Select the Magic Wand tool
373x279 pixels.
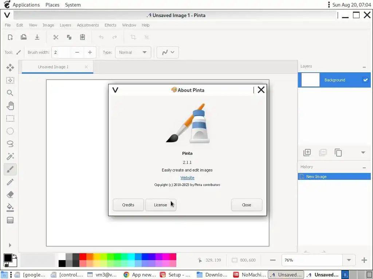click(10, 157)
